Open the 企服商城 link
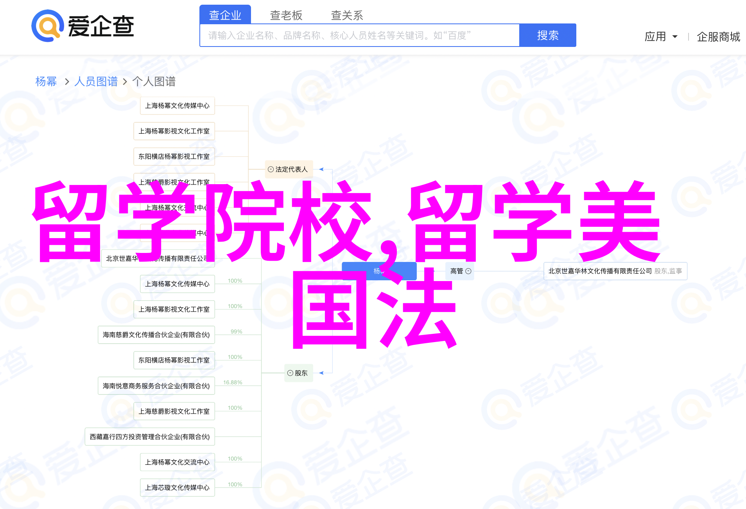 point(719,36)
